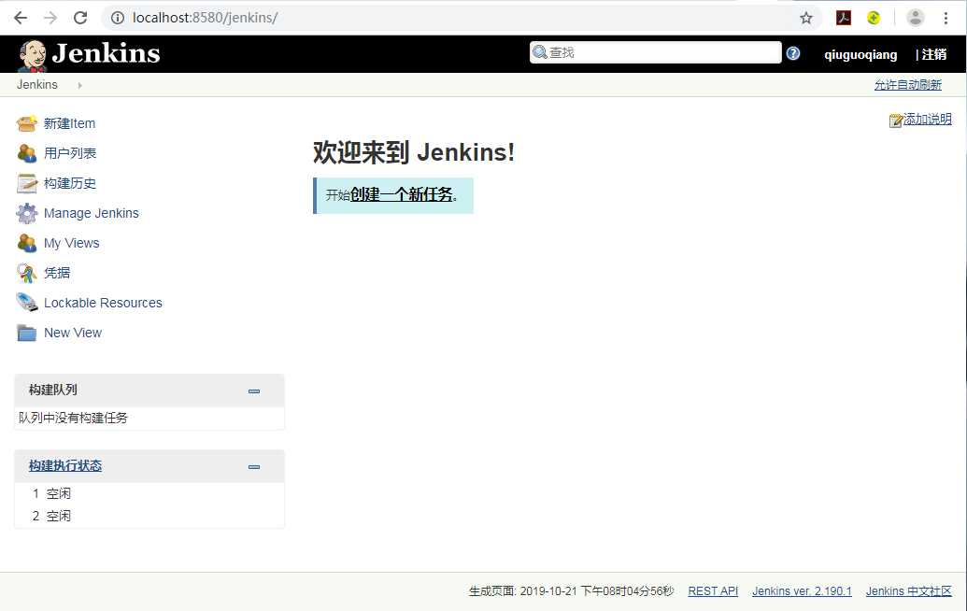Click the 队列中没有构建任务 text
967x611 pixels.
(73, 418)
